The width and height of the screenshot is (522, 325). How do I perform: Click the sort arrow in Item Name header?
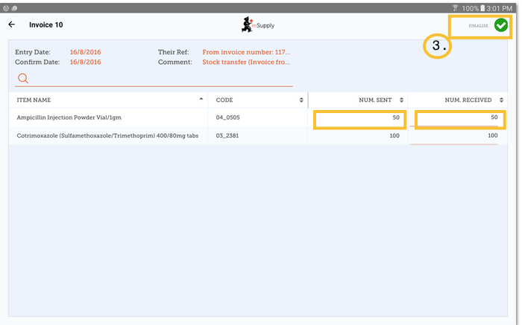point(201,100)
